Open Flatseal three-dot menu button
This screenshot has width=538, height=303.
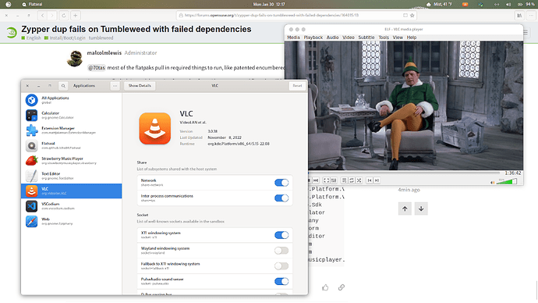pyautogui.click(x=115, y=86)
